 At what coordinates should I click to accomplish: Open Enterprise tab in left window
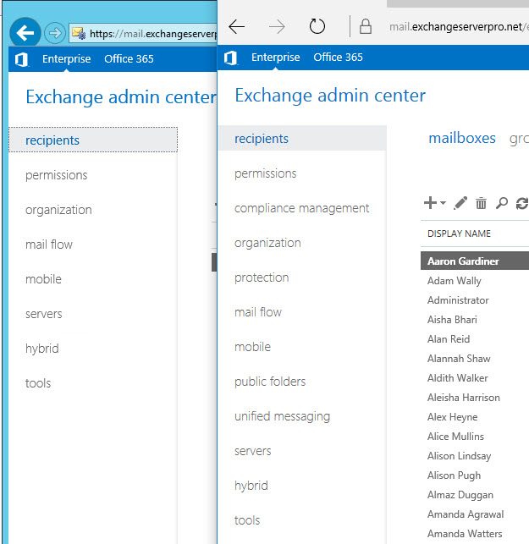click(x=66, y=59)
